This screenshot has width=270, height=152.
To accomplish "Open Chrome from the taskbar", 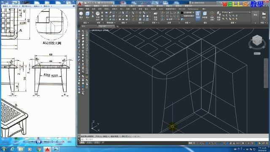I will coord(39,149).
